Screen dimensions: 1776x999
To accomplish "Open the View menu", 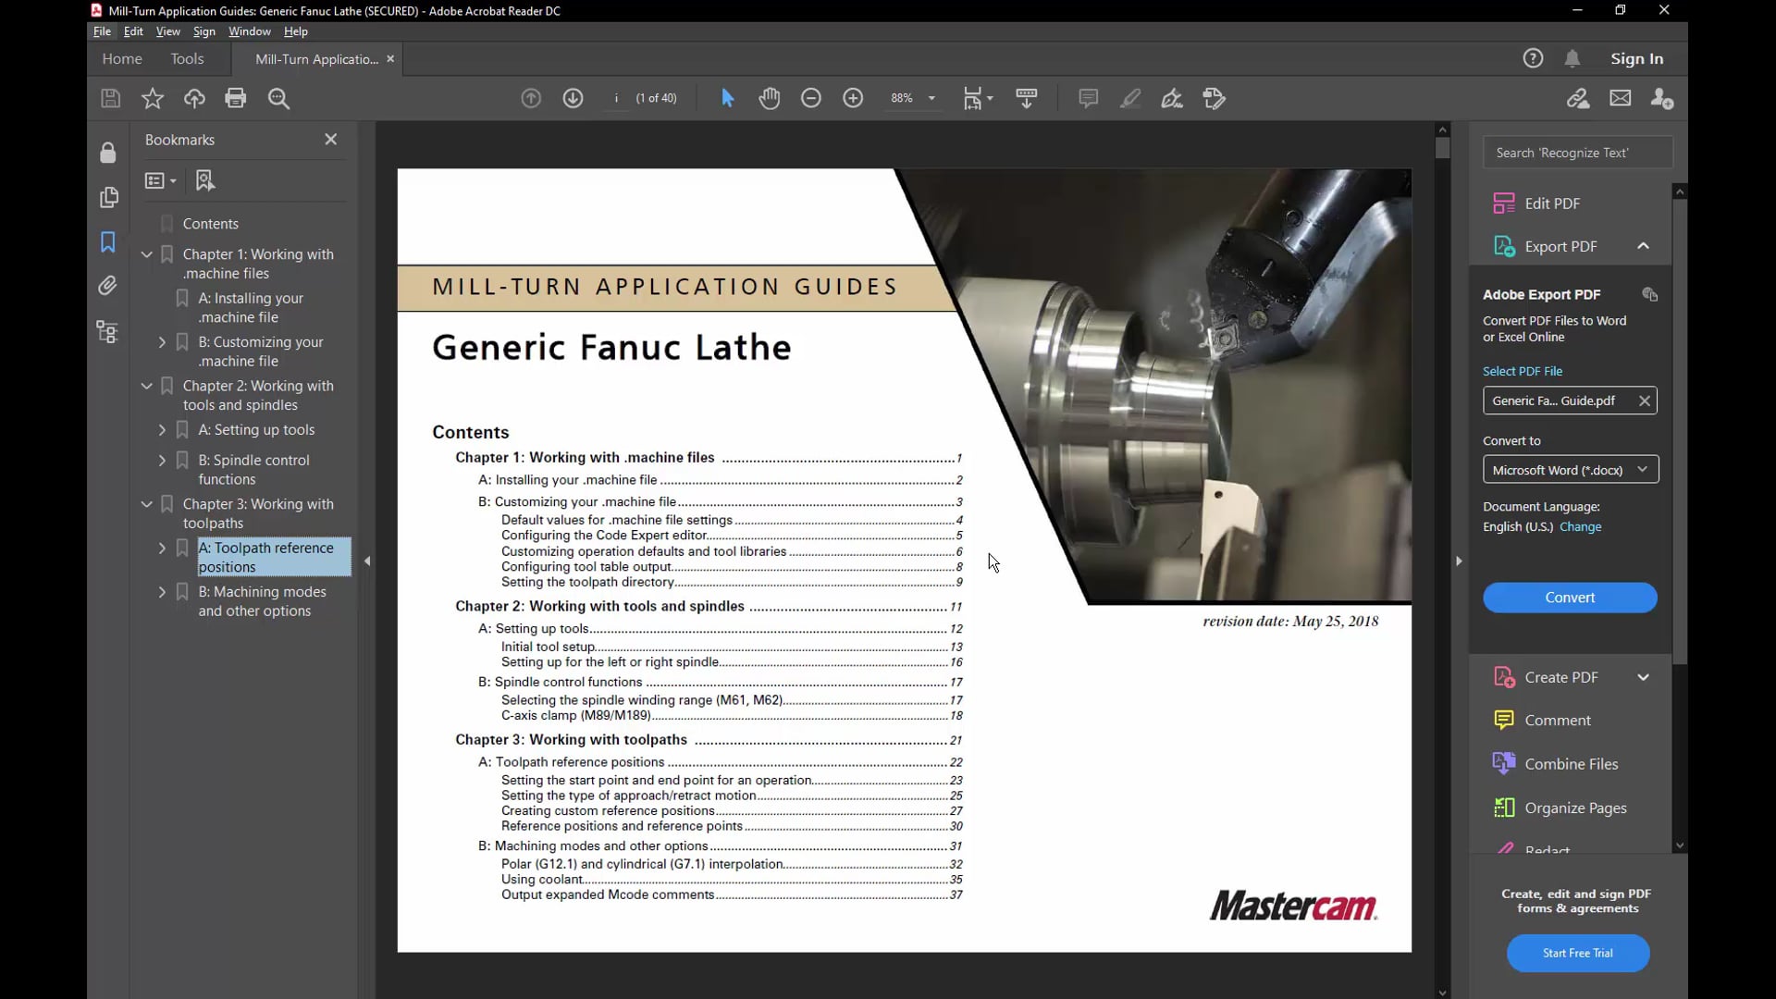I will pyautogui.click(x=167, y=31).
